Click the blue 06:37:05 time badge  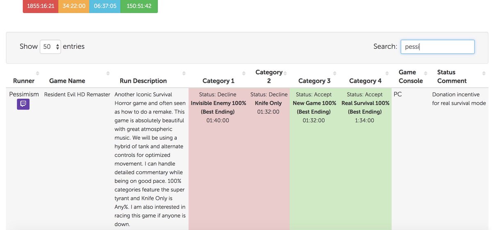point(105,6)
